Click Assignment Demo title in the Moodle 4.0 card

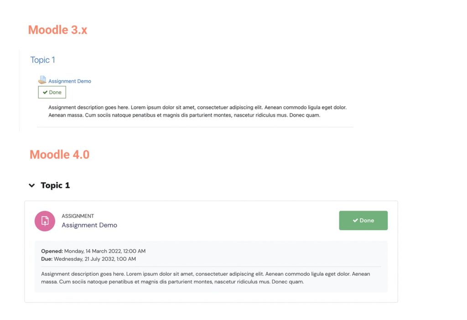(89, 225)
